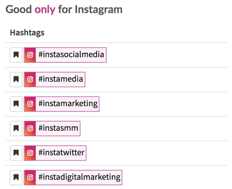This screenshot has width=232, height=189.
Task: Open the #instamarketing hashtag text
Action: click(x=68, y=104)
